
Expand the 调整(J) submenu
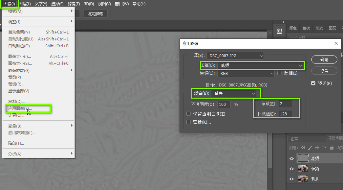(x=38, y=22)
